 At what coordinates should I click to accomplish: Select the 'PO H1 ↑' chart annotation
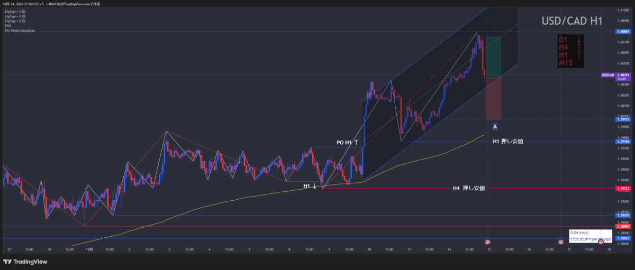pos(348,143)
